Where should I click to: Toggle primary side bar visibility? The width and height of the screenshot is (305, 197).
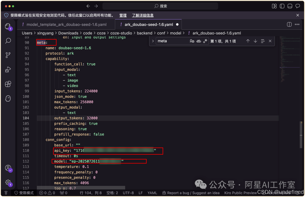(x=282, y=6)
